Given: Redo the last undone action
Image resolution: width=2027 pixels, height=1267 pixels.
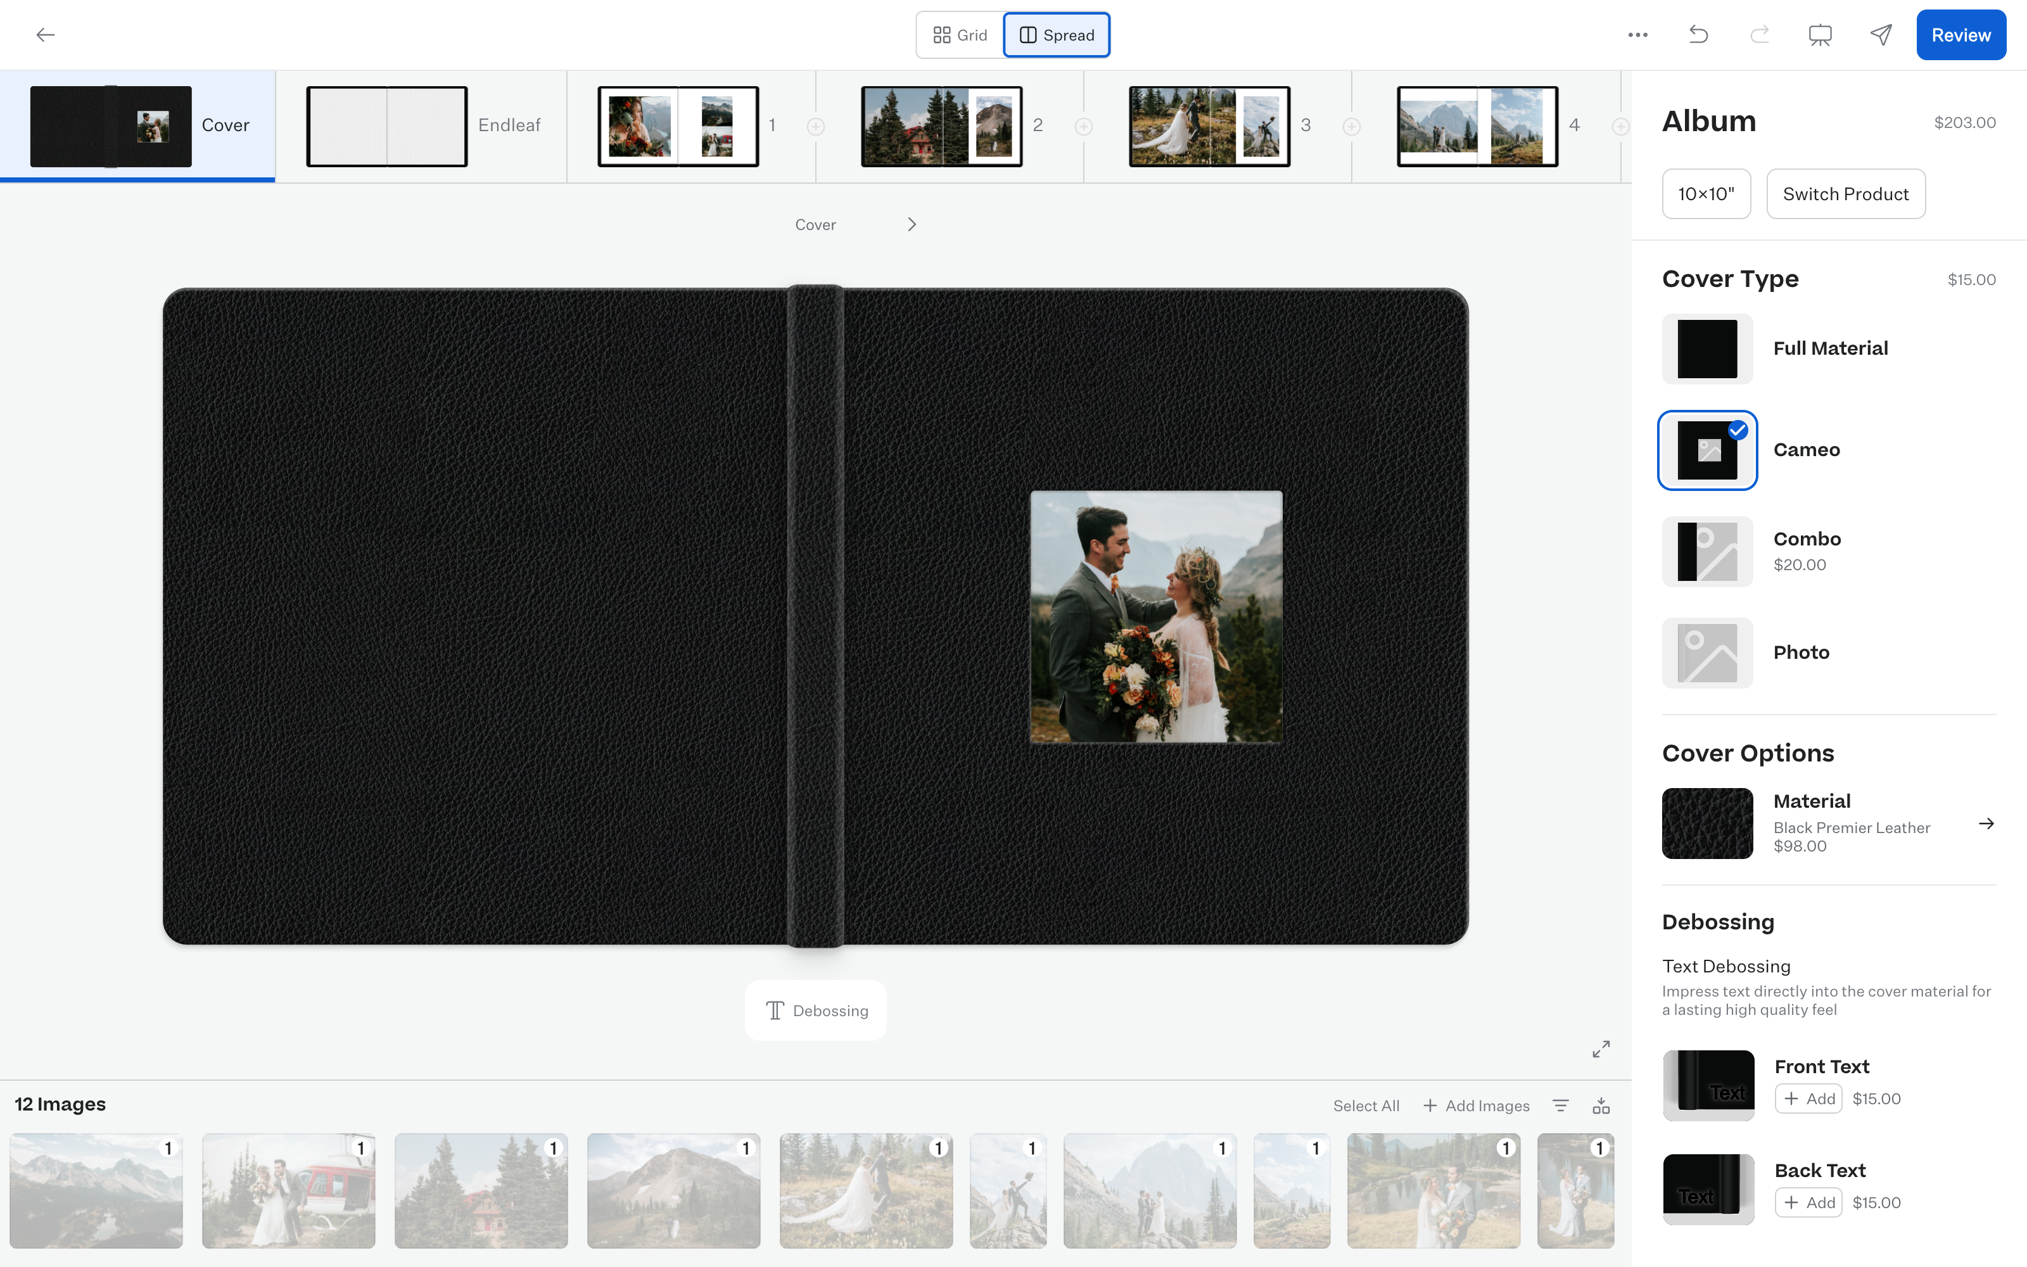Looking at the screenshot, I should pos(1760,34).
